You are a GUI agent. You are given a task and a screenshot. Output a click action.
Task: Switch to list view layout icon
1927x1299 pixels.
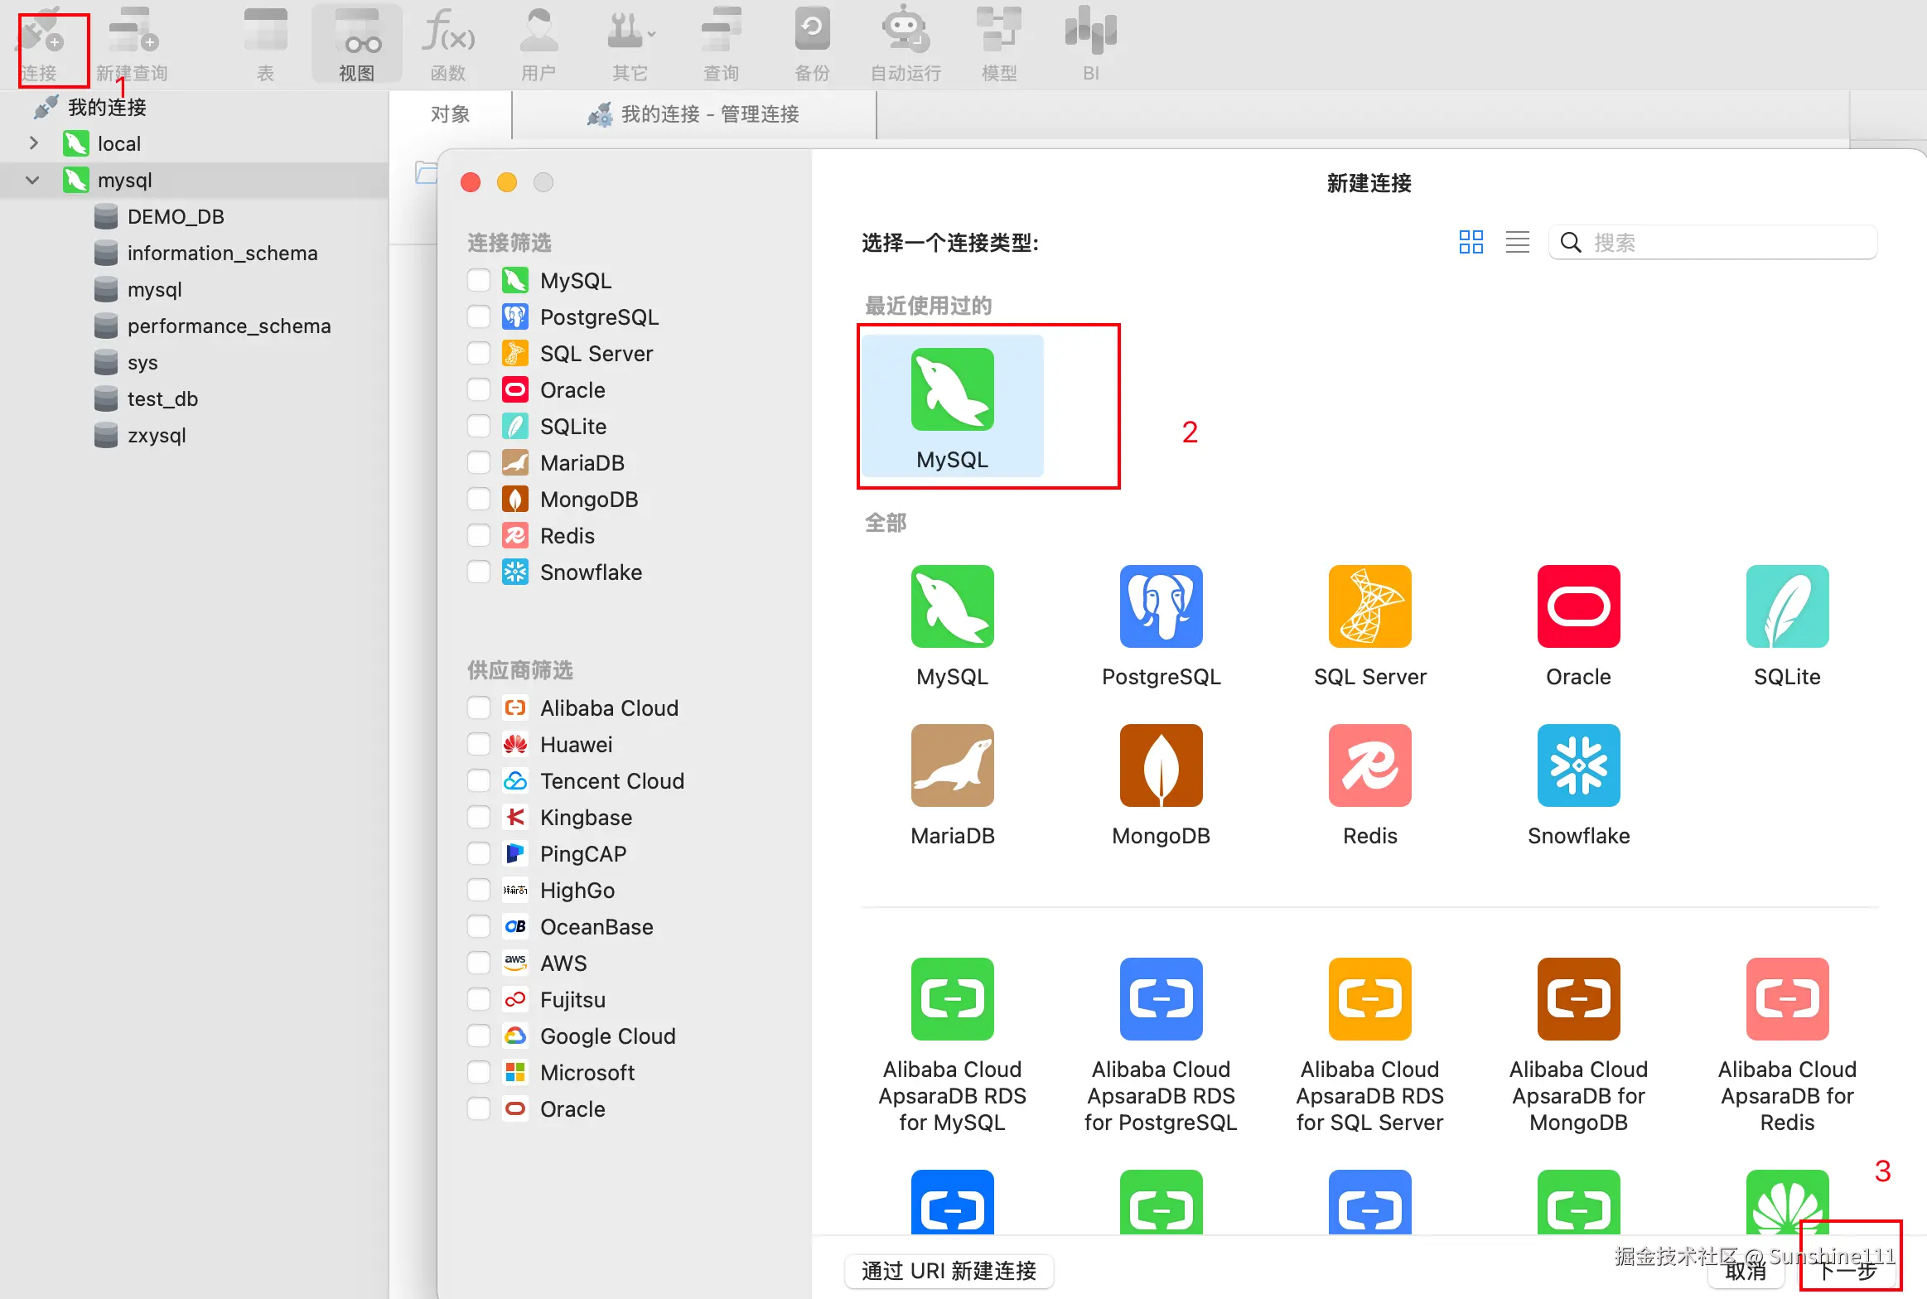[x=1517, y=243]
